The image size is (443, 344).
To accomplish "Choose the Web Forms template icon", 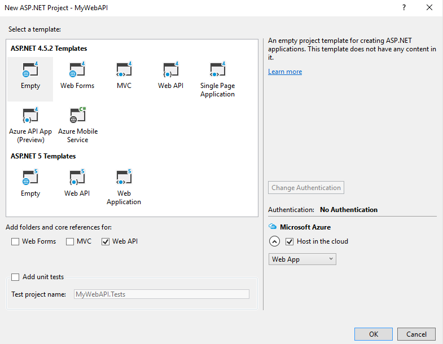I will 77,70.
